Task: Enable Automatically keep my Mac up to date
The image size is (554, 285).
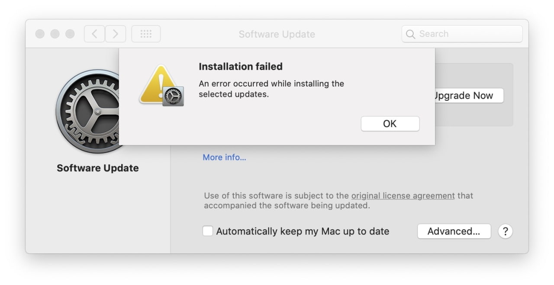Action: point(207,231)
